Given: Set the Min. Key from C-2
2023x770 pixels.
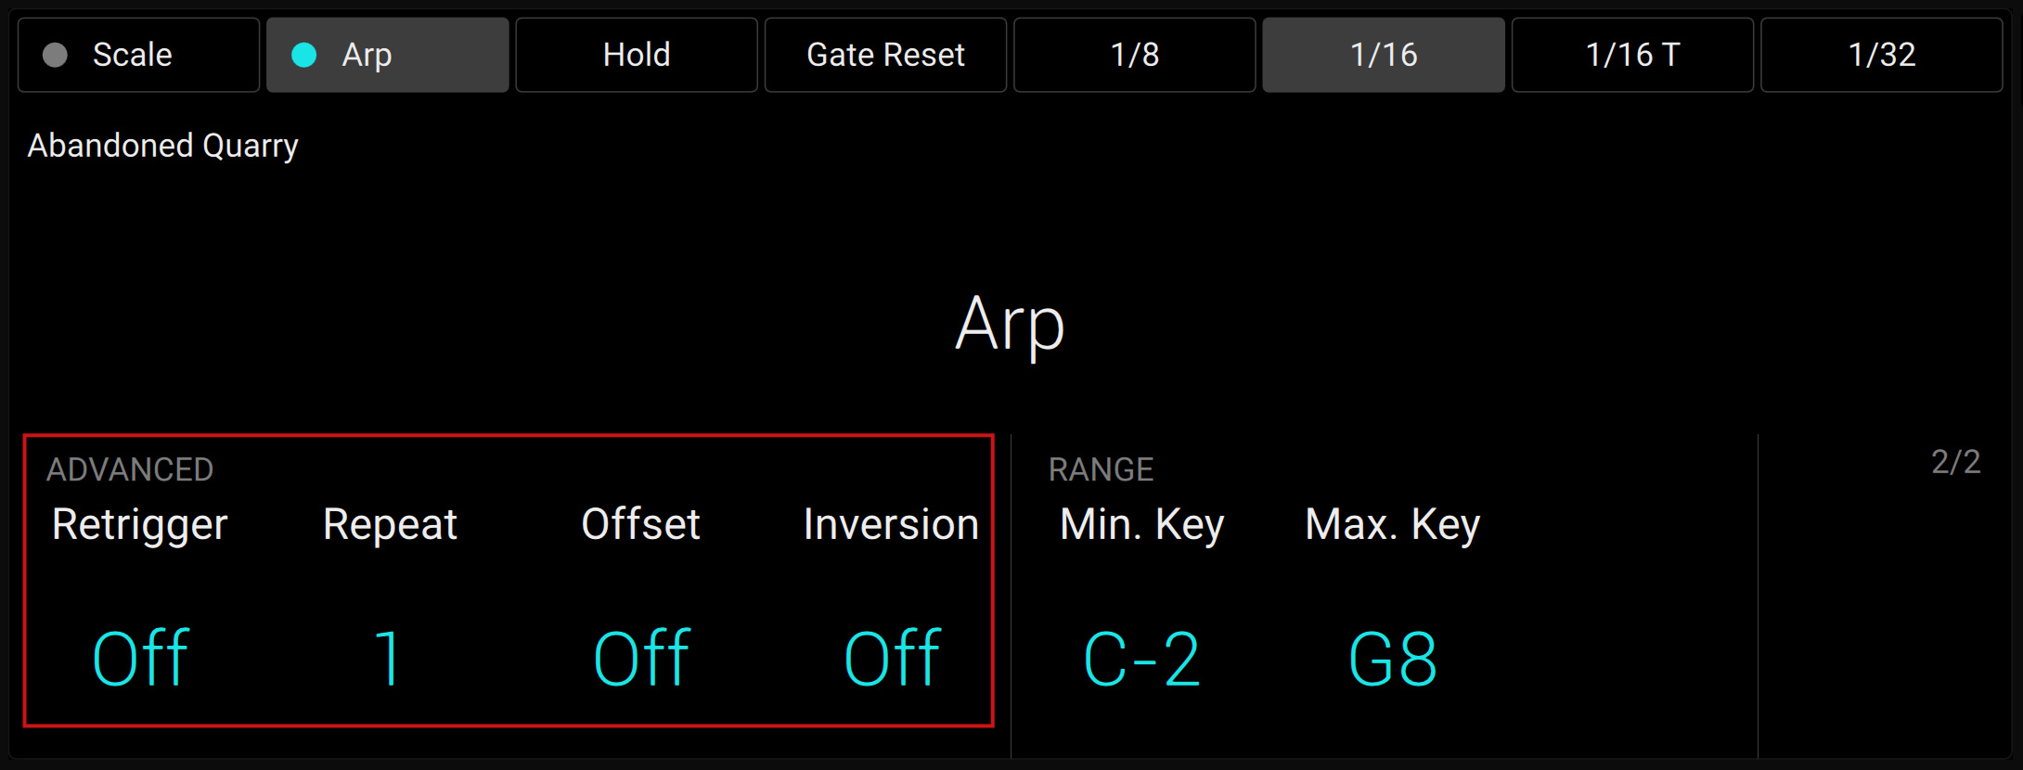Looking at the screenshot, I should [x=1142, y=656].
